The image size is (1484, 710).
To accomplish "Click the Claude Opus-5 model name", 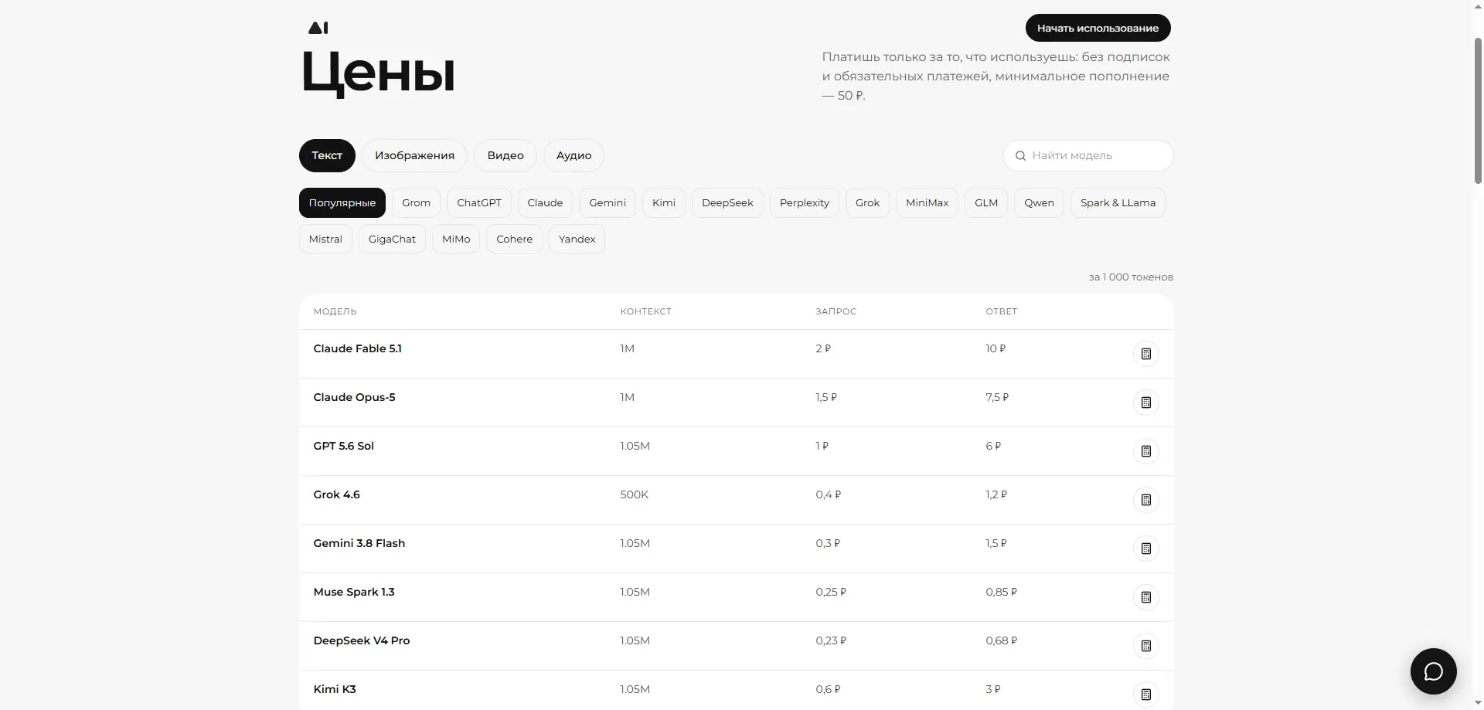I will [x=354, y=397].
